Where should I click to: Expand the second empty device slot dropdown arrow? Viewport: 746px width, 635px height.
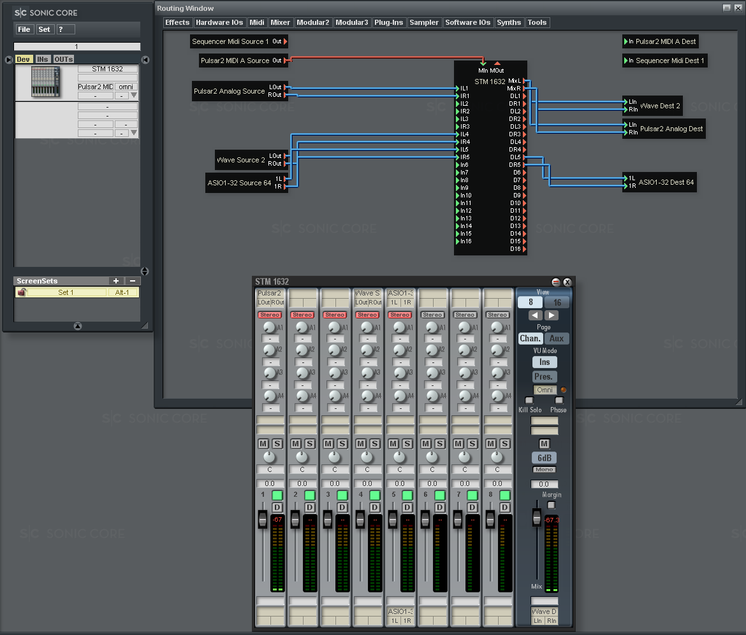[x=134, y=132]
